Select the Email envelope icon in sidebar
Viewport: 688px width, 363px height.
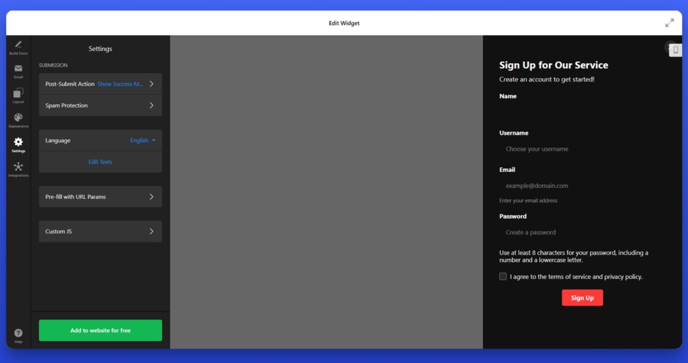18,69
